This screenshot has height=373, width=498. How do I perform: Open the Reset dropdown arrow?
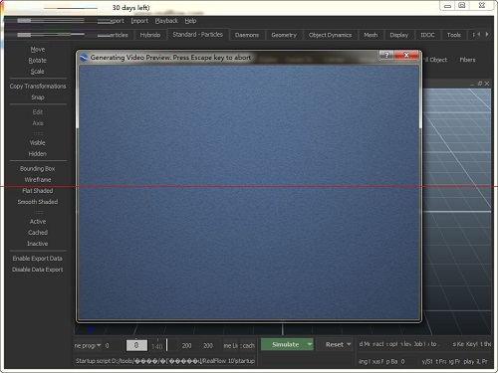pos(349,344)
